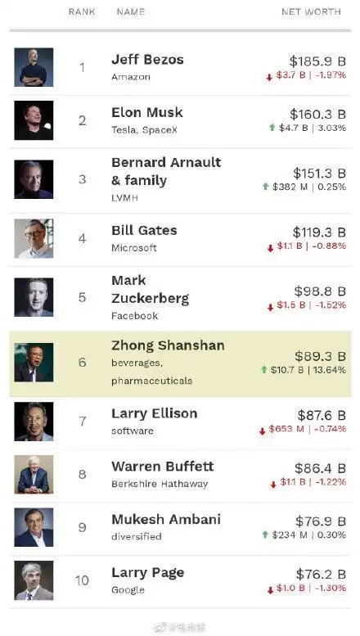Open the Mukesh Ambani name link
The height and width of the screenshot is (636, 360).
pyautogui.click(x=166, y=520)
